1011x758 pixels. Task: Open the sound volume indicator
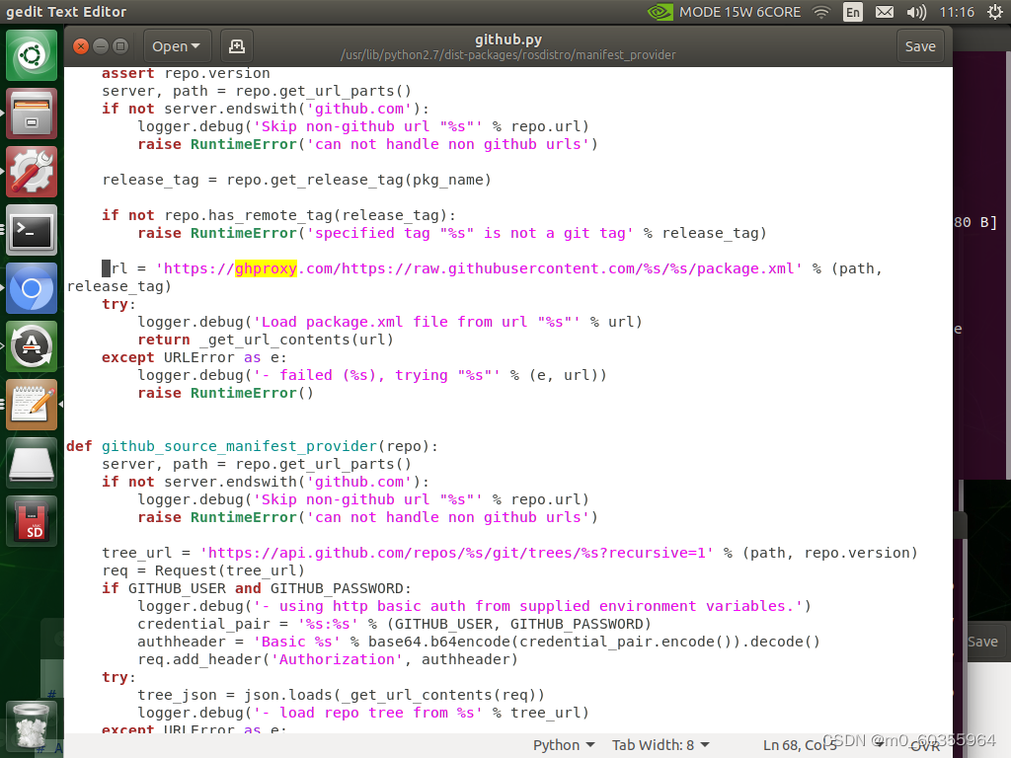click(x=916, y=12)
